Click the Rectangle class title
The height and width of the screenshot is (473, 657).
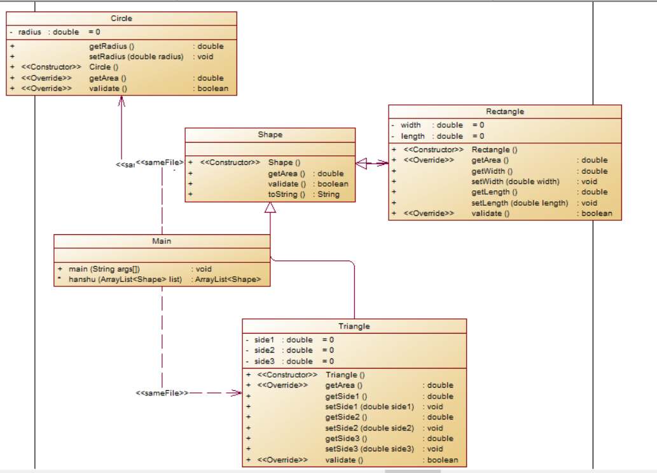505,111
